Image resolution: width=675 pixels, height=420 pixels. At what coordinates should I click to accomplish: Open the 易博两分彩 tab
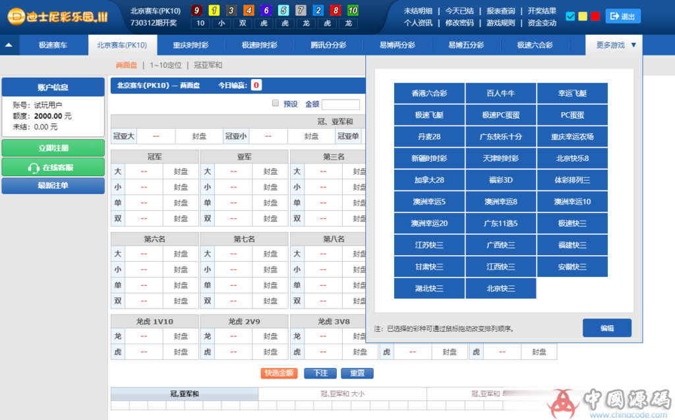[397, 45]
